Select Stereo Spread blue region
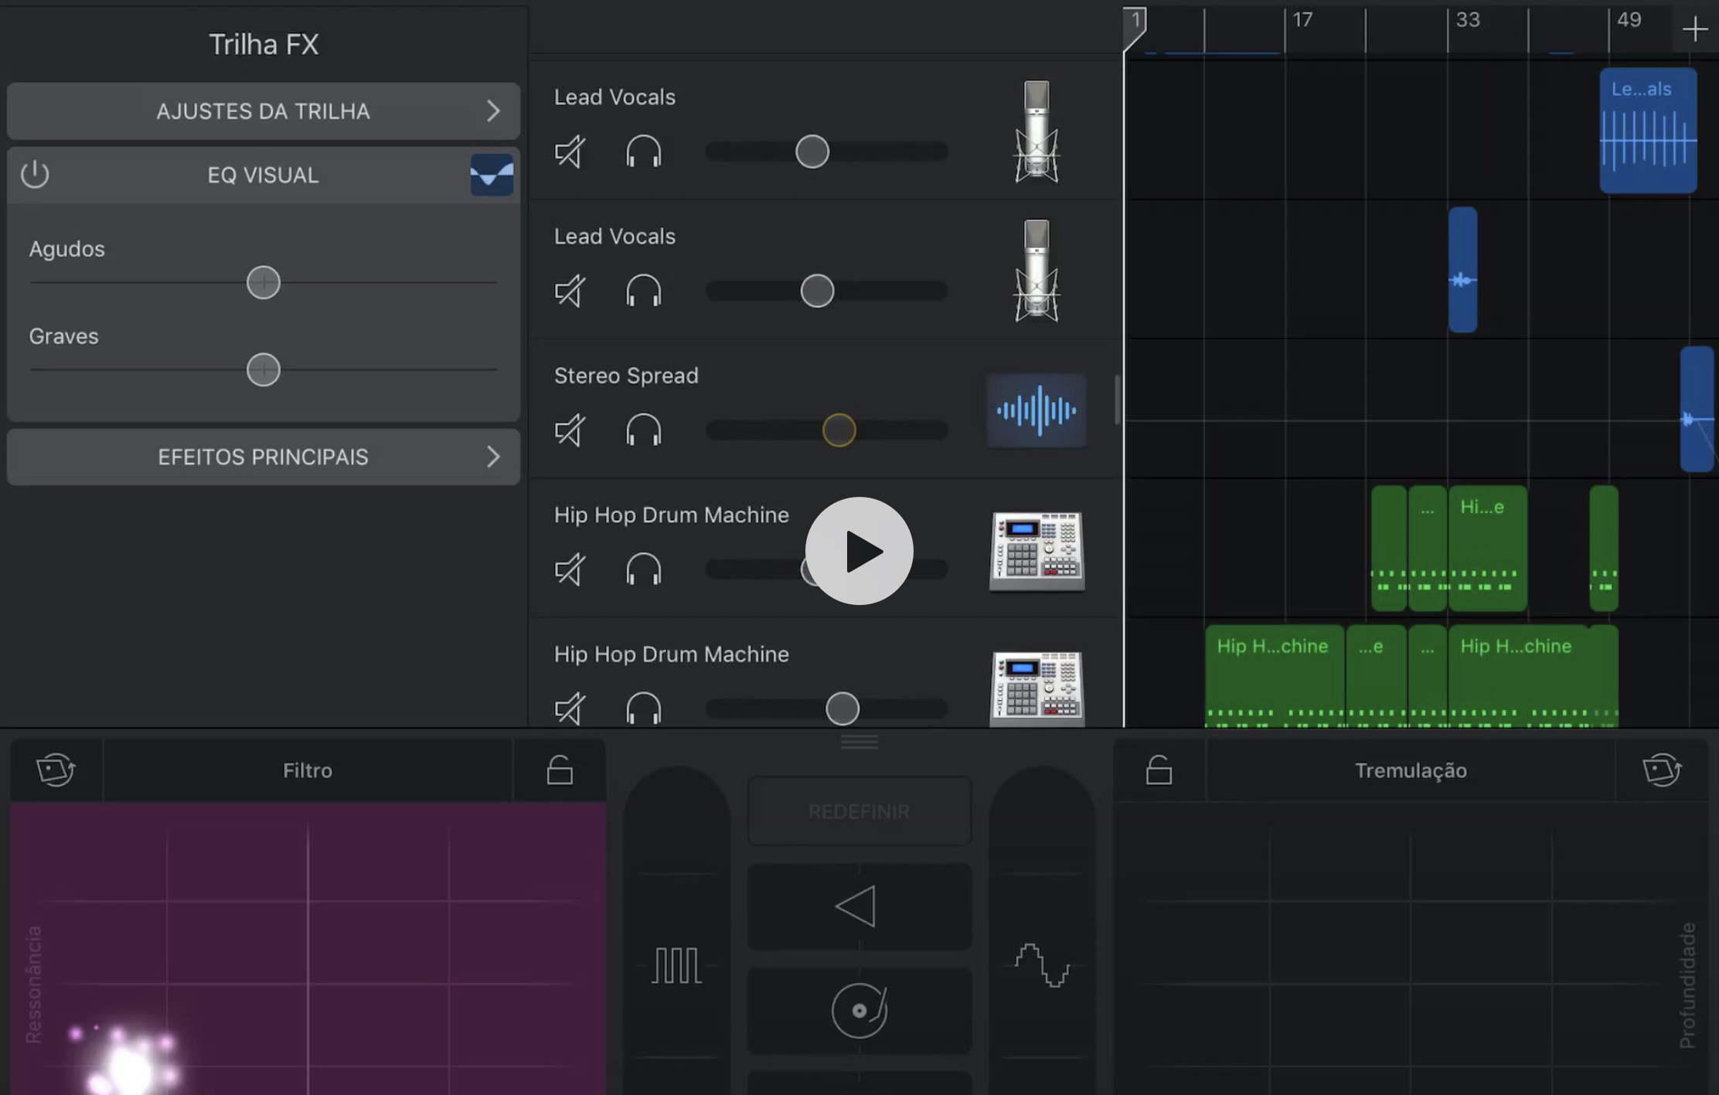Viewport: 1719px width, 1095px height. point(1697,409)
